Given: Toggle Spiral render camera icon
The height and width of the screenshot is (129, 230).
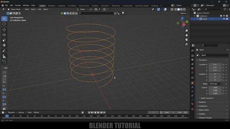Looking at the screenshot, I should click(227, 19).
